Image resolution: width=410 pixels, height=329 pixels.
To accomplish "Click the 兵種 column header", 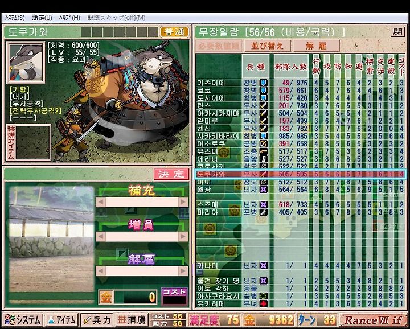I will pyautogui.click(x=256, y=67).
